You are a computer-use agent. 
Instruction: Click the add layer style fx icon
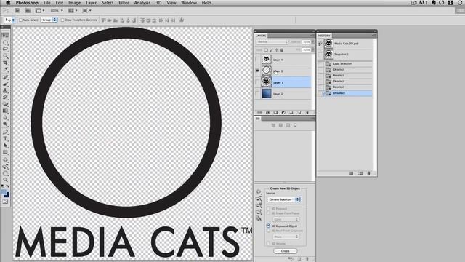pos(267,113)
